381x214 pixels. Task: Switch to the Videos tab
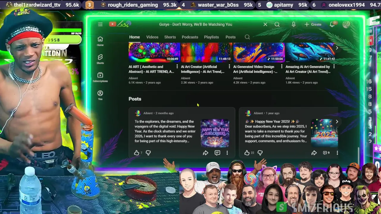[x=152, y=37]
